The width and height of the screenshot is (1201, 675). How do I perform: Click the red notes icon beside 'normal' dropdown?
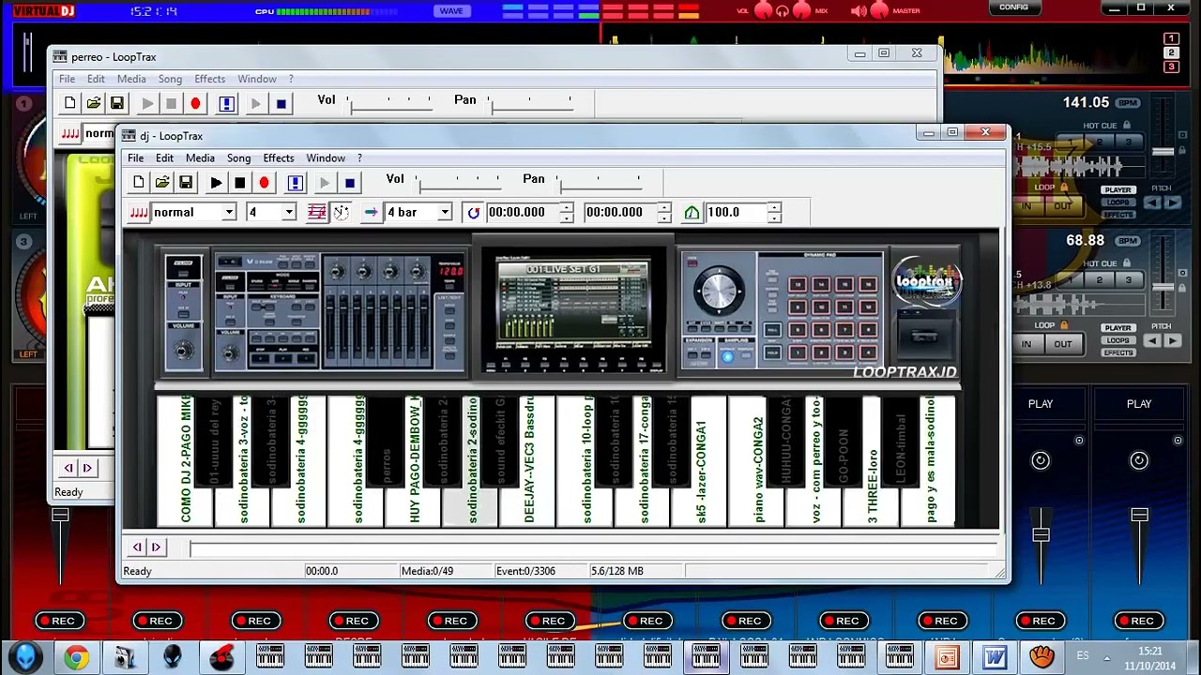click(139, 213)
